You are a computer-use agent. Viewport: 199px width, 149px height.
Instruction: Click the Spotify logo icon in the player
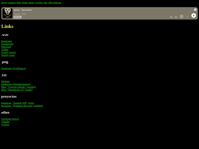click(195, 10)
